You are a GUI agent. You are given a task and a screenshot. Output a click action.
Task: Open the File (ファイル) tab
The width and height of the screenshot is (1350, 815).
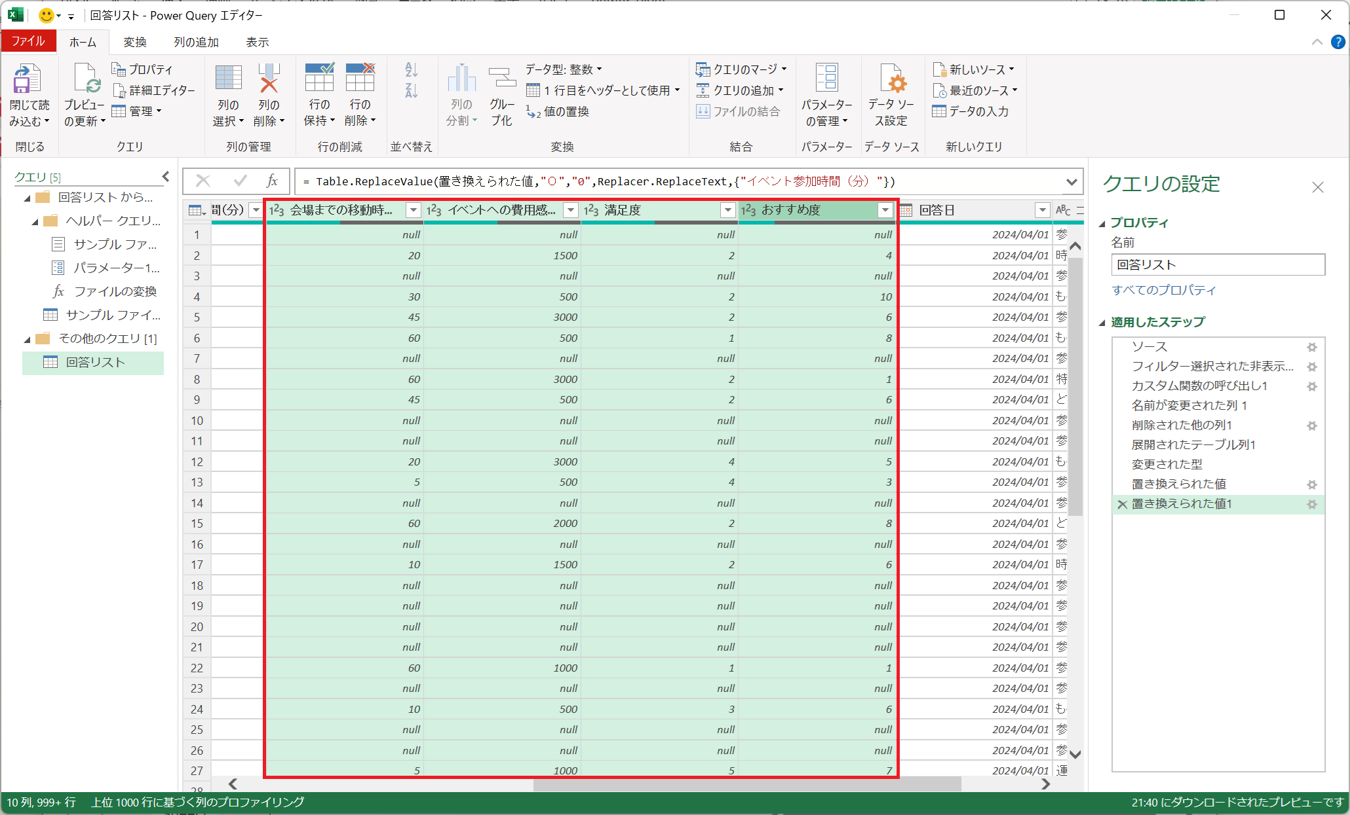(x=28, y=41)
